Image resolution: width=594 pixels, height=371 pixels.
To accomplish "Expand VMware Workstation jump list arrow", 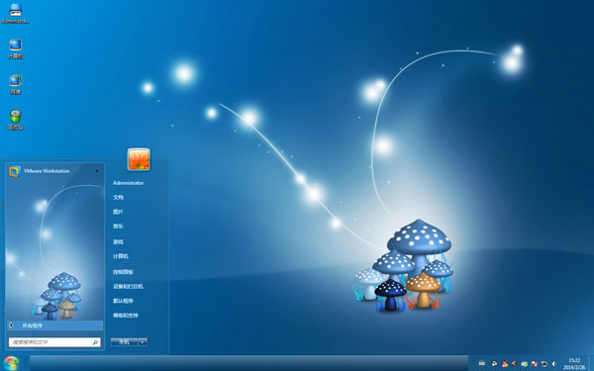I will [97, 171].
